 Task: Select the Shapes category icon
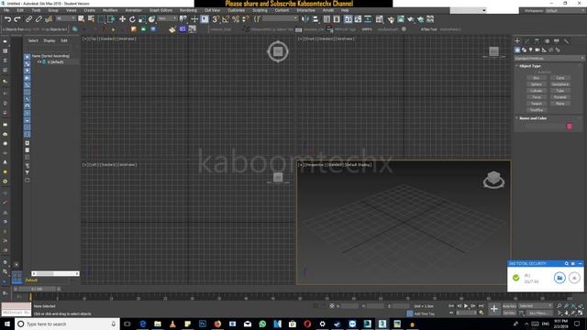point(524,49)
